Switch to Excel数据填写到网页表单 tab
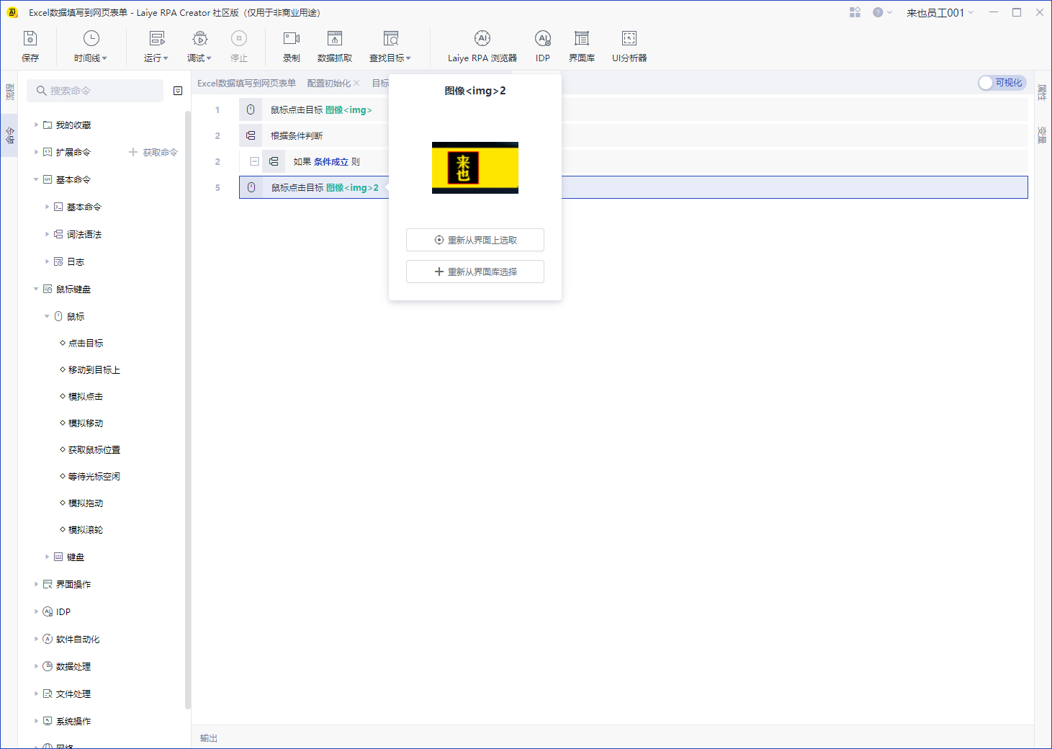 pos(246,84)
